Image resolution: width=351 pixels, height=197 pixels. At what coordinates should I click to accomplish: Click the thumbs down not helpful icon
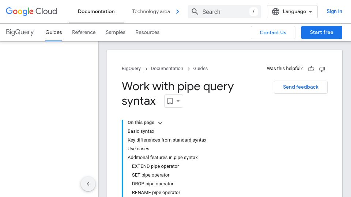click(322, 69)
